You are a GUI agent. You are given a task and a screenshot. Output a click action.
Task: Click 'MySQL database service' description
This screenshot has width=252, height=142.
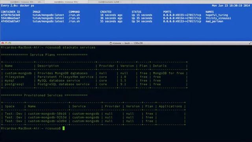click(59, 80)
